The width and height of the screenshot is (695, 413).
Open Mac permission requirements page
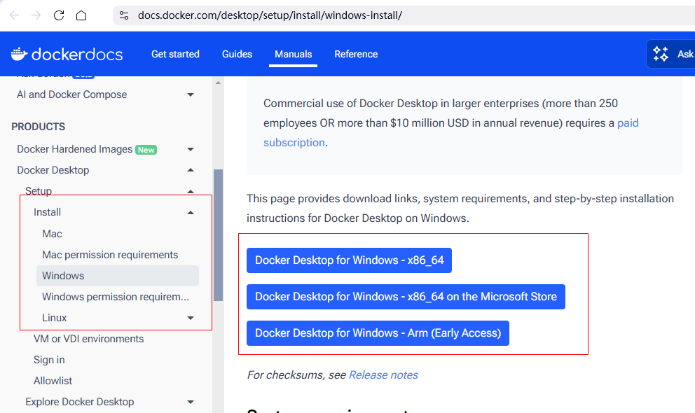[110, 255]
